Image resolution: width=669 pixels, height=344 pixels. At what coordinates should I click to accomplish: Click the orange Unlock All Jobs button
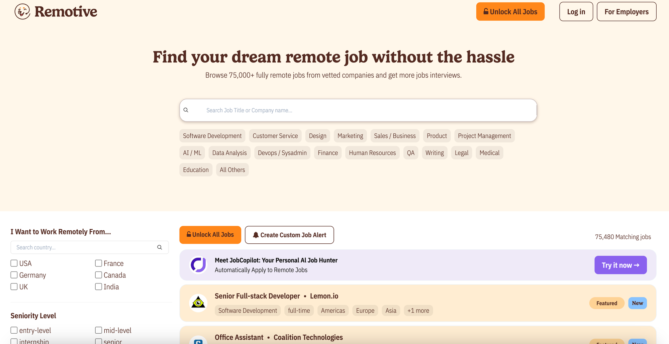click(510, 11)
